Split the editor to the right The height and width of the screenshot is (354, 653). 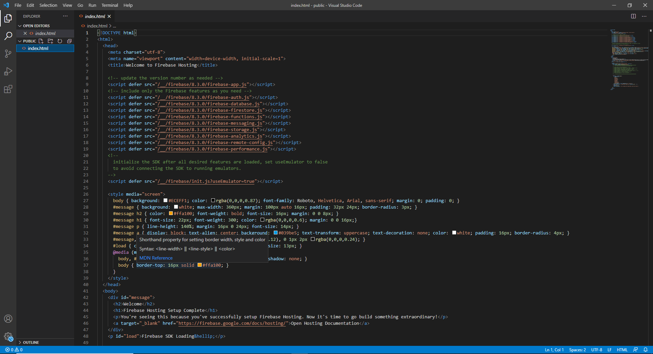(633, 16)
